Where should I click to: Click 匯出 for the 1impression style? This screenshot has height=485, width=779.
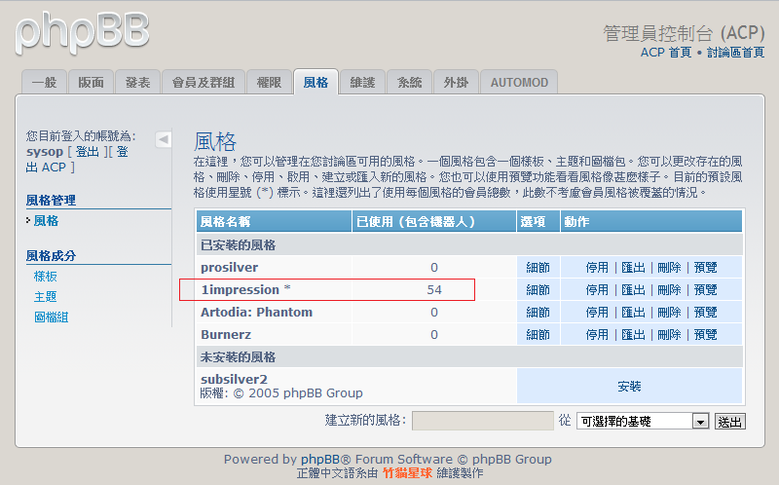(x=633, y=289)
